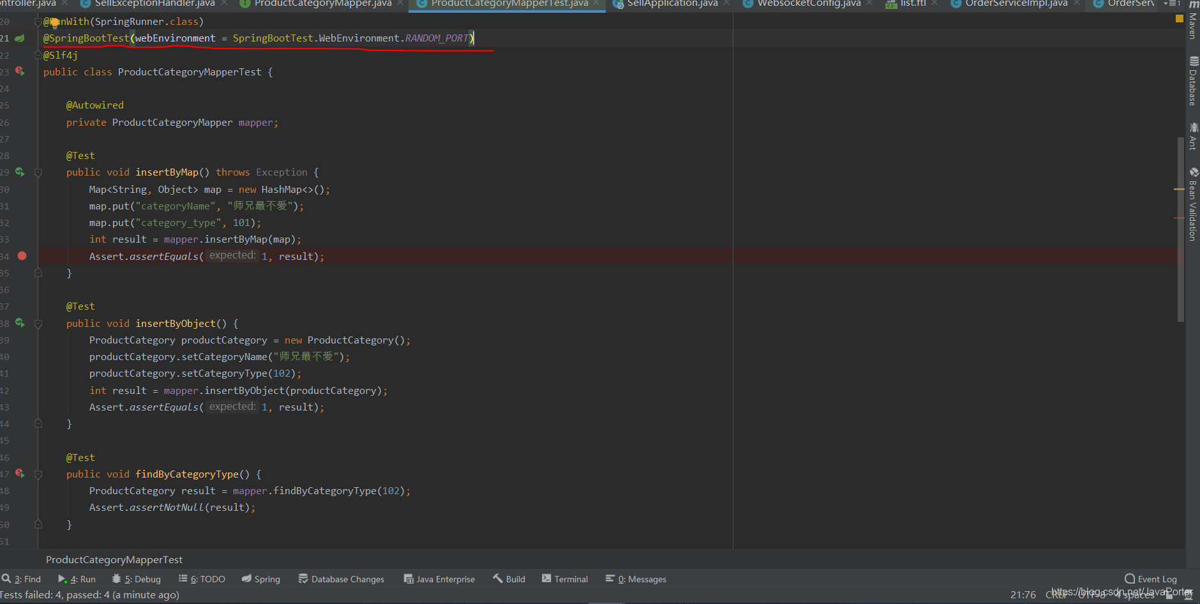Collapse the insertByMap method body
Image resolution: width=1200 pixels, height=604 pixels.
click(x=38, y=172)
